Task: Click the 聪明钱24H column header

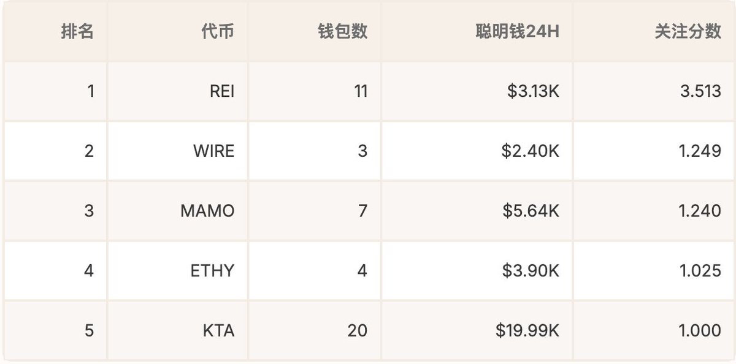Action: [518, 32]
